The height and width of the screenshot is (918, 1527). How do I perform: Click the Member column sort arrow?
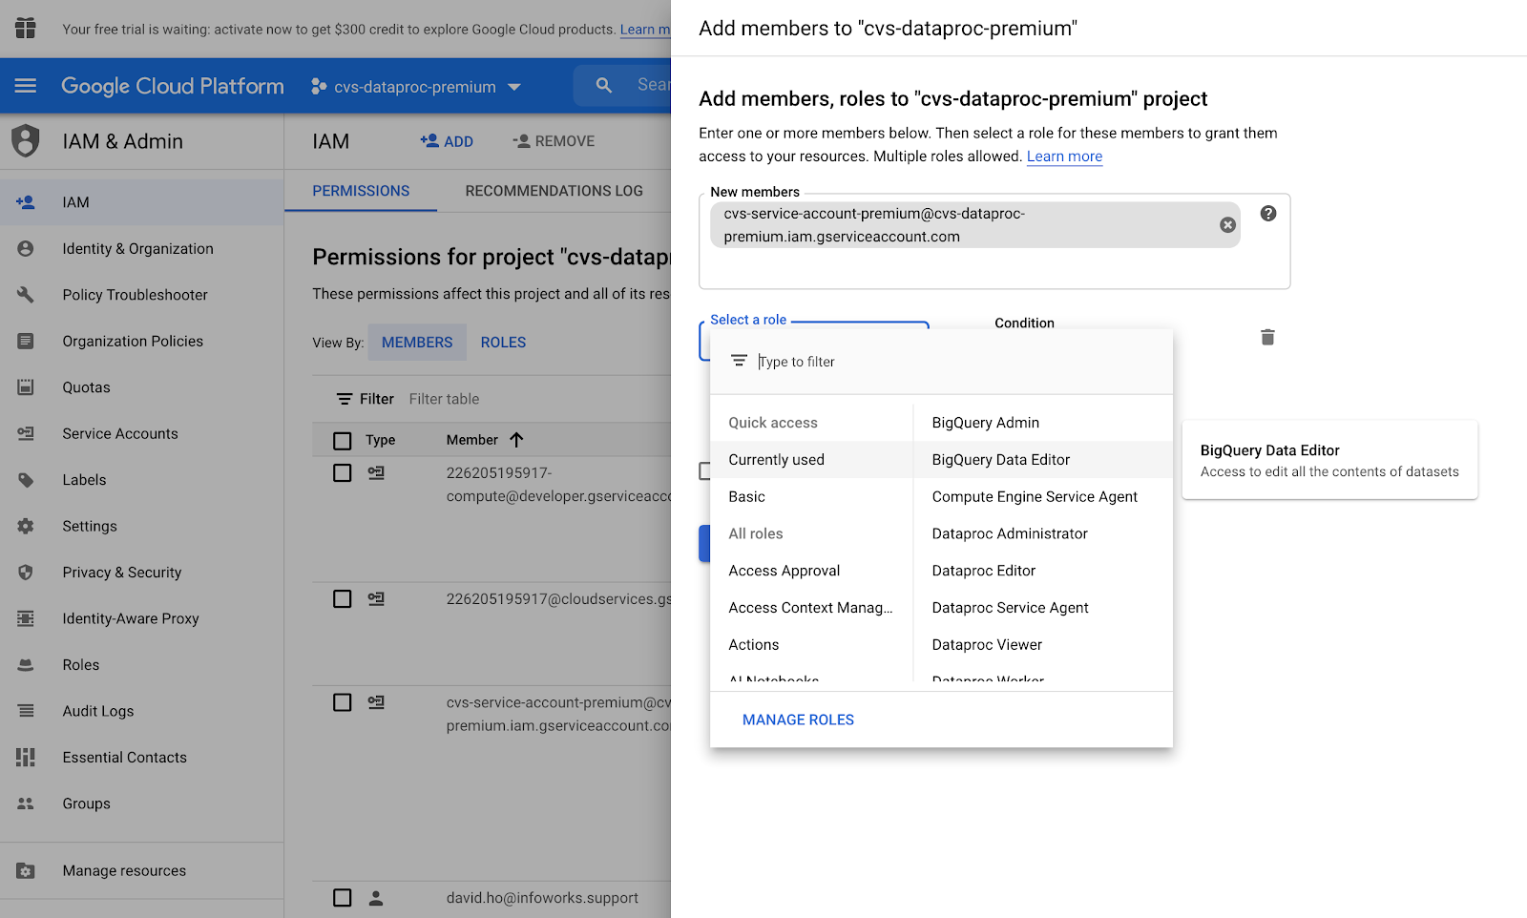[516, 440]
